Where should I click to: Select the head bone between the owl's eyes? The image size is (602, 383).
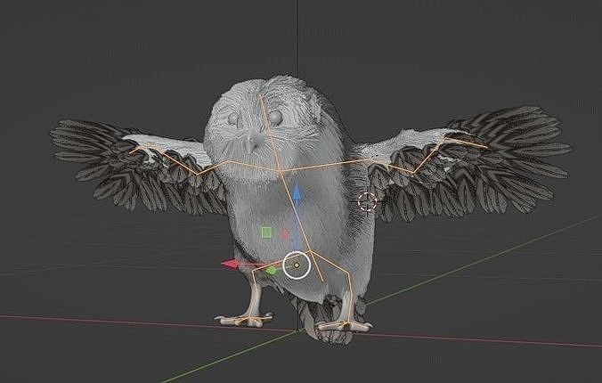(271, 133)
